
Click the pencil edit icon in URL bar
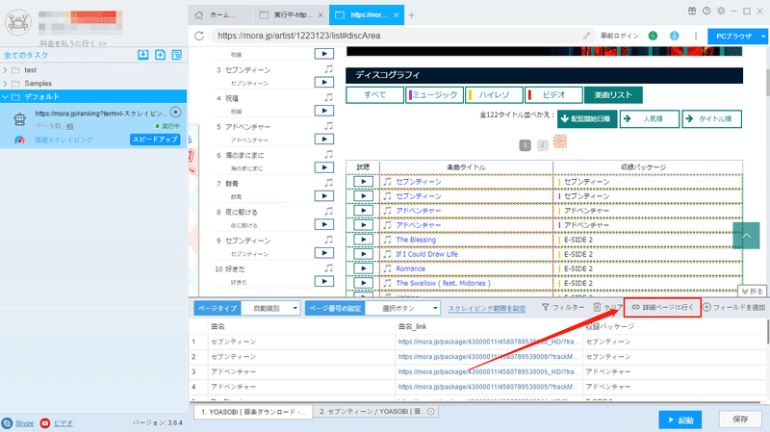point(586,36)
